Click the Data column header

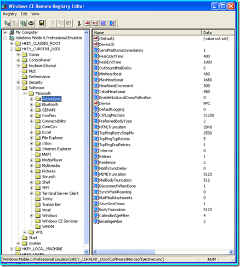tap(218, 32)
